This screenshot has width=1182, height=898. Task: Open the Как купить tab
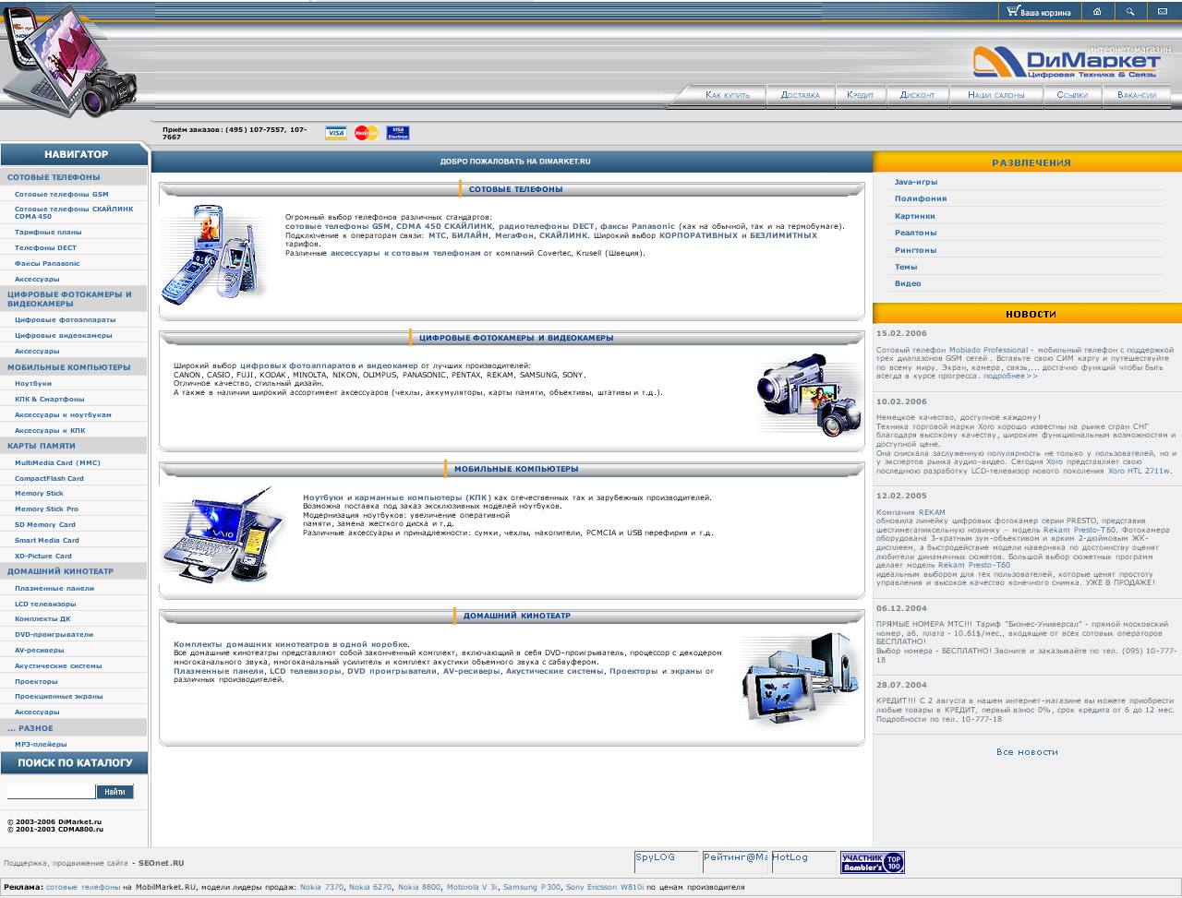pos(728,95)
